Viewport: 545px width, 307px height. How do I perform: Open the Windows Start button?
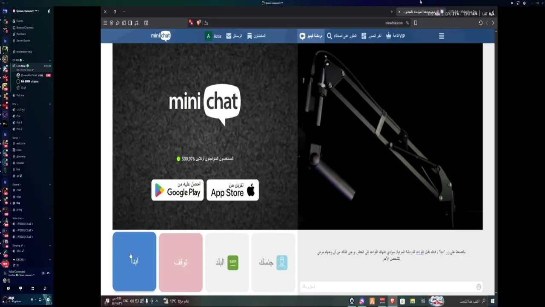493,301
